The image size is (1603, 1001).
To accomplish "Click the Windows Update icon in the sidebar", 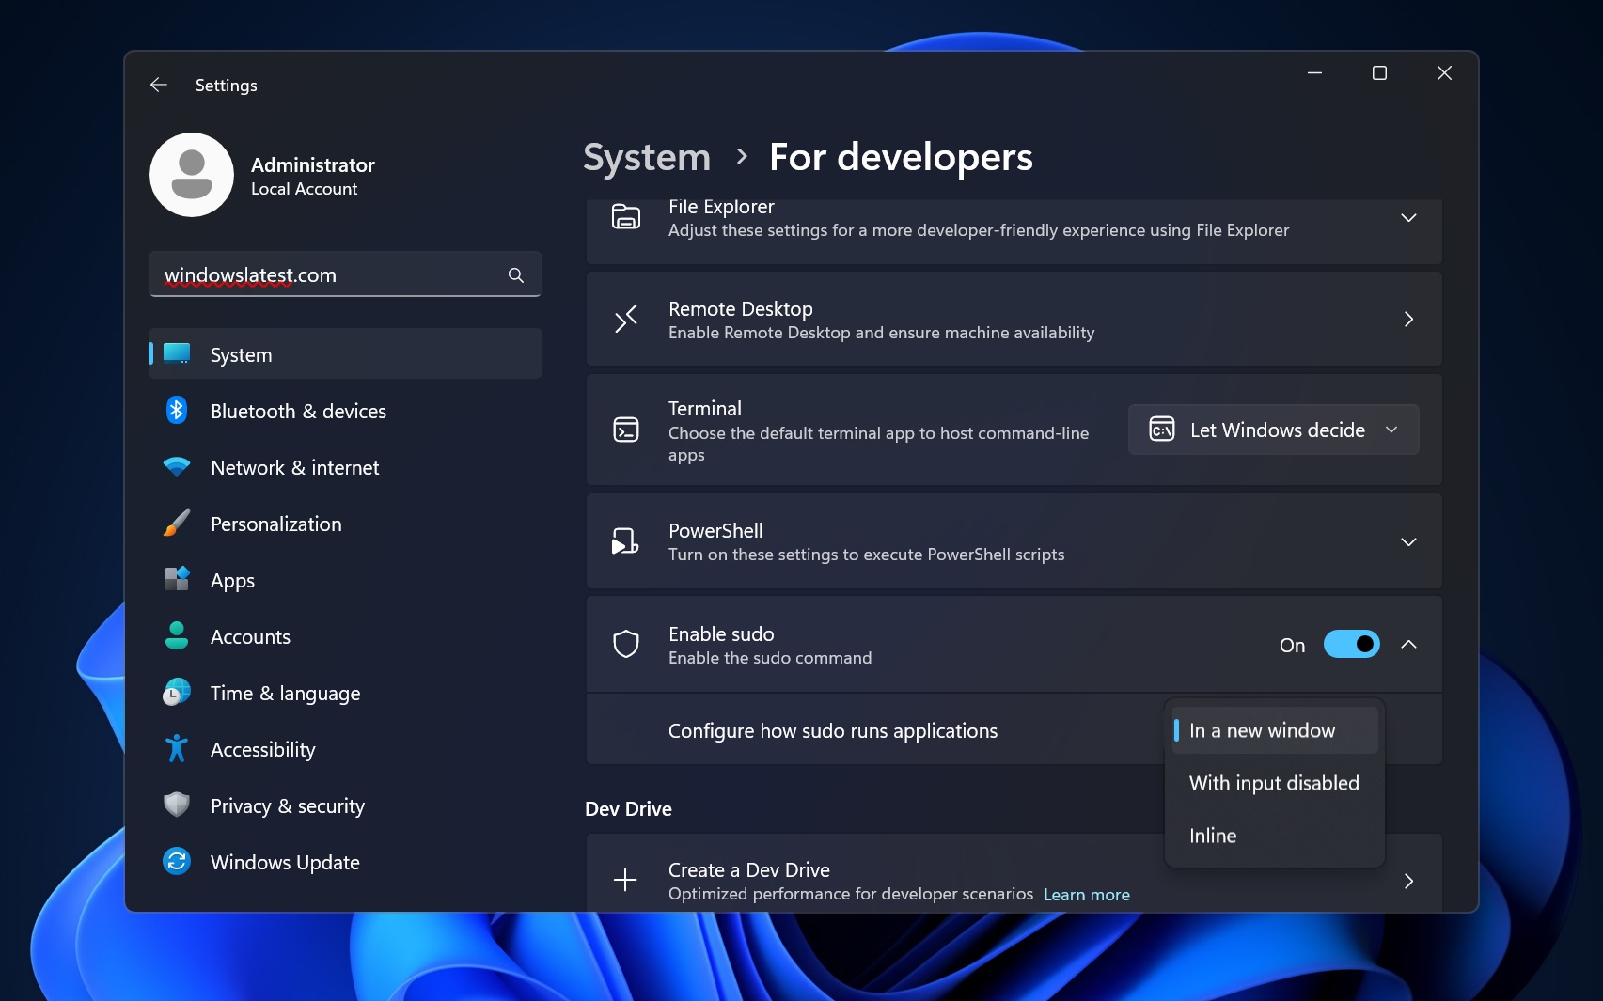I will point(177,862).
